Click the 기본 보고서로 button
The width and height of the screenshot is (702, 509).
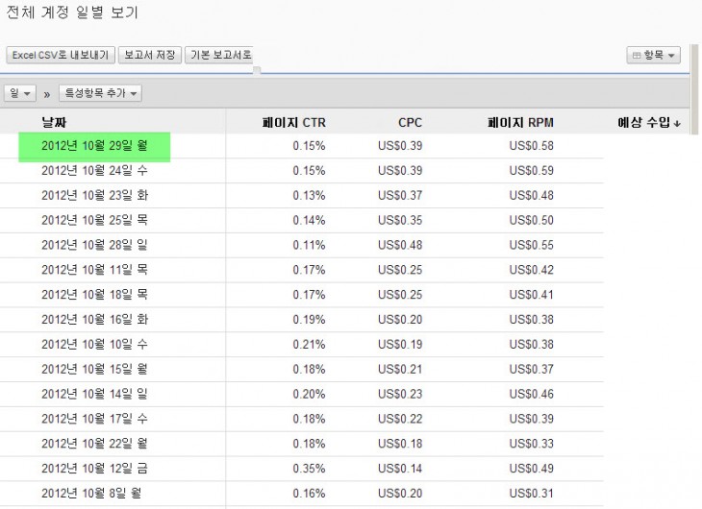(x=219, y=55)
